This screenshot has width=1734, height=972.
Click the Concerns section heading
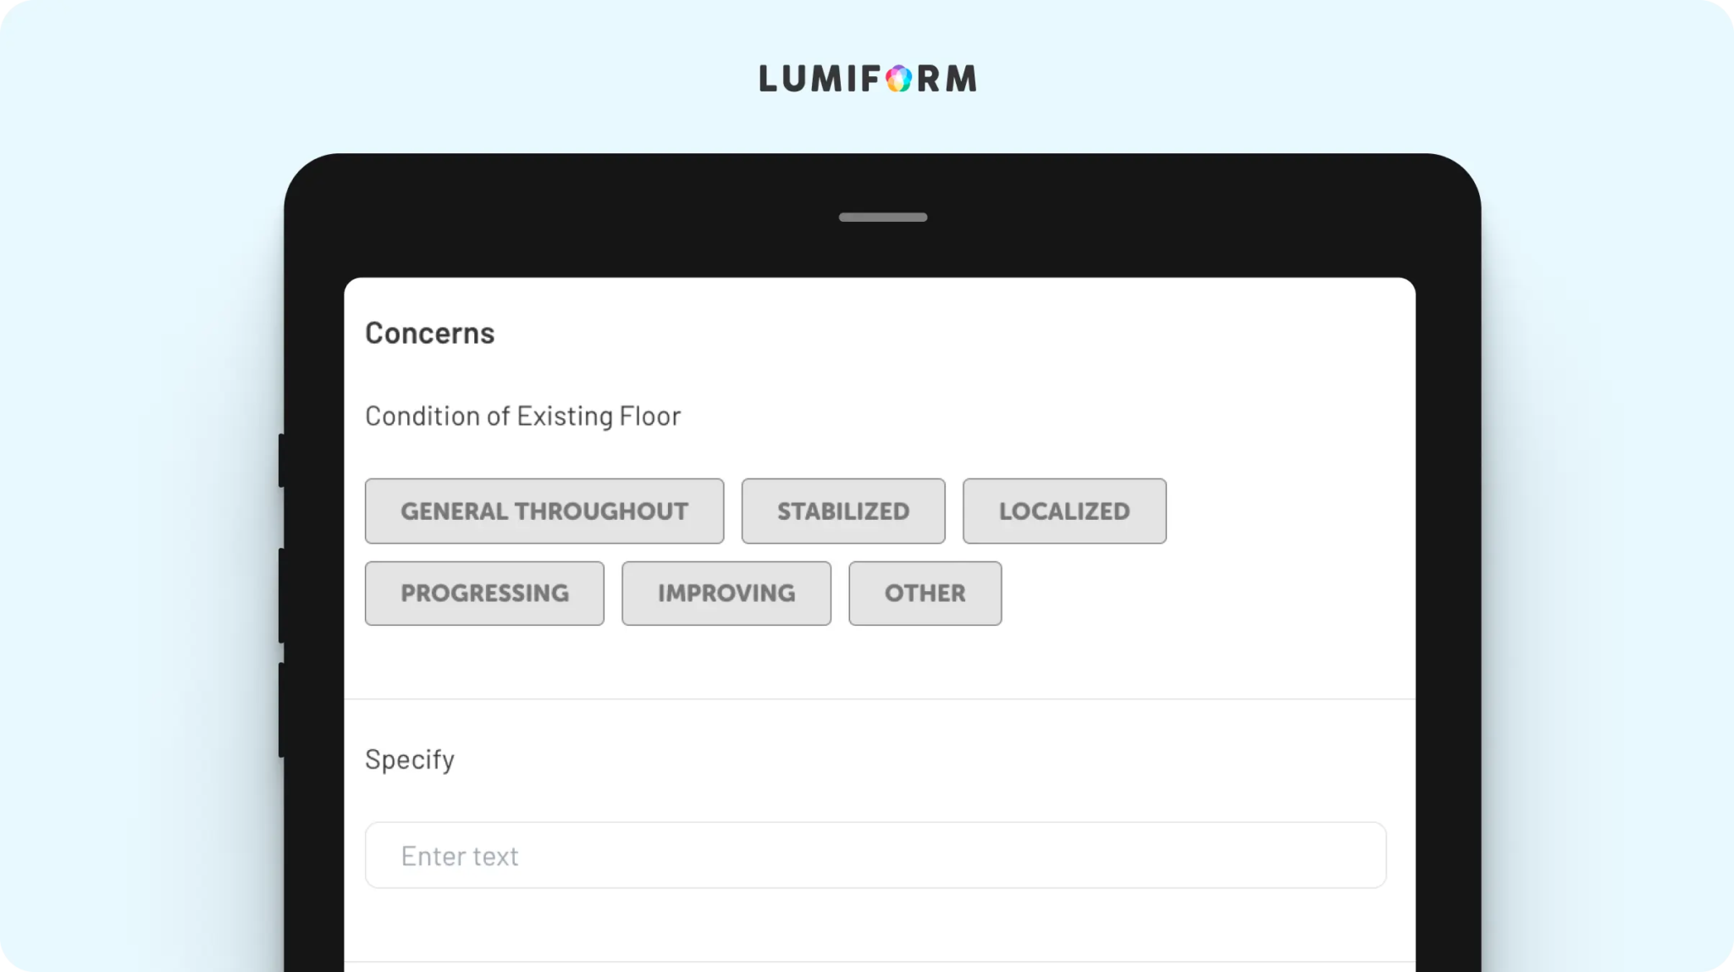[429, 333]
